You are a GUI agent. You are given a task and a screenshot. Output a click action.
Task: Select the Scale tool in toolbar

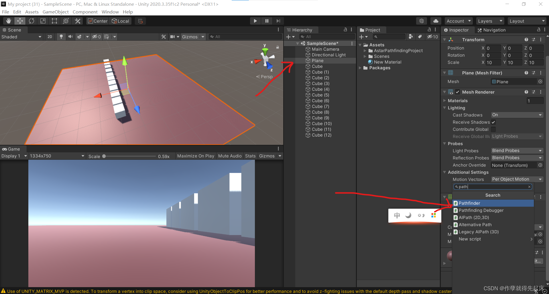(43, 21)
